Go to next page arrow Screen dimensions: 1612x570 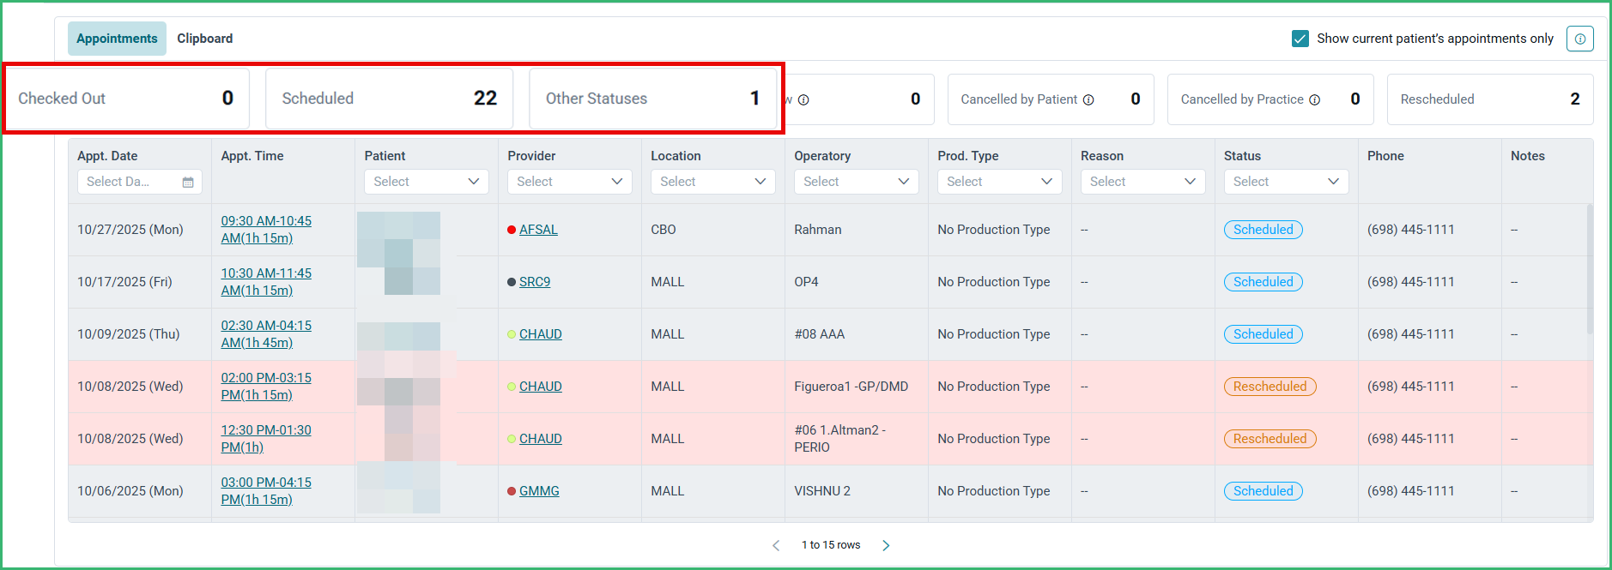[886, 545]
